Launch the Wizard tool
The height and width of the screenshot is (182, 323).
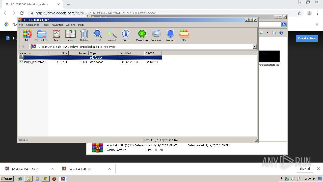click(112, 36)
